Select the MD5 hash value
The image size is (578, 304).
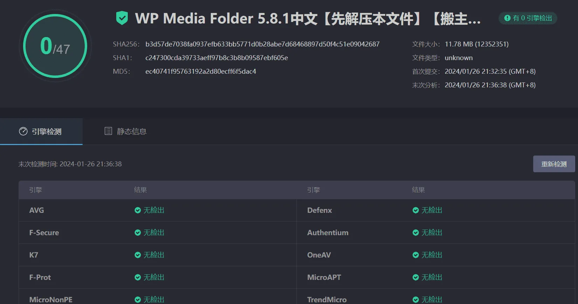coord(201,71)
